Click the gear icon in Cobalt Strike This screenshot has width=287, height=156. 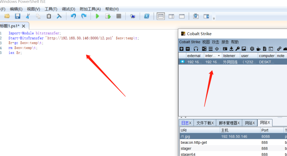252,49
